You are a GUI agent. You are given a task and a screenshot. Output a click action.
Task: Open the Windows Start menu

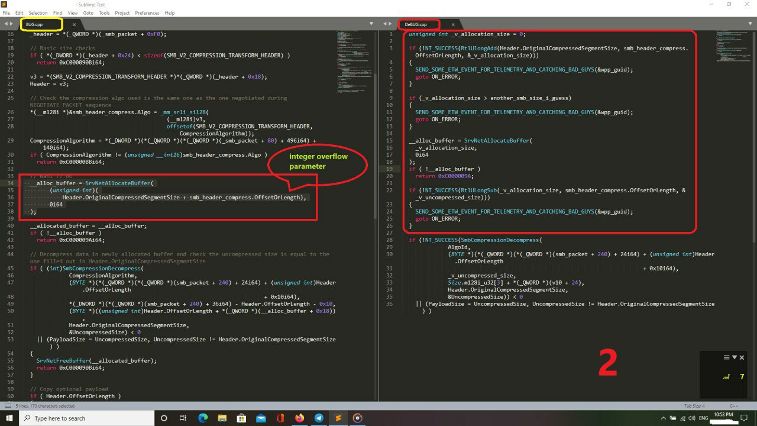tap(9, 418)
